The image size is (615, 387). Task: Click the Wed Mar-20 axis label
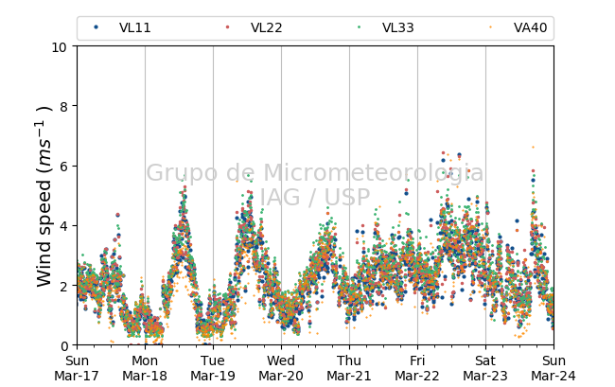pyautogui.click(x=281, y=368)
